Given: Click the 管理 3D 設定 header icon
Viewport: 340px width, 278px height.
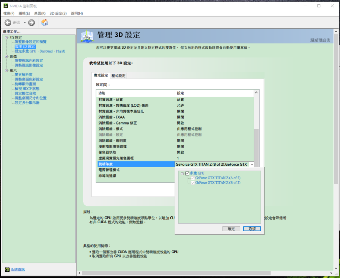Looking at the screenshot, I should coord(87,36).
